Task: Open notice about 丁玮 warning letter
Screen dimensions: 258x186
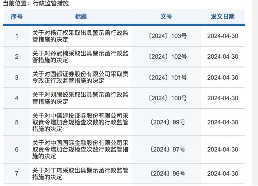Action: [80, 174]
